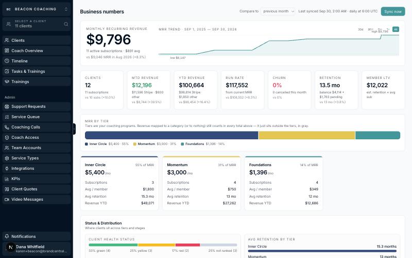
Task: Click the $9,796 monthly recurring revenue figure
Action: (109, 40)
